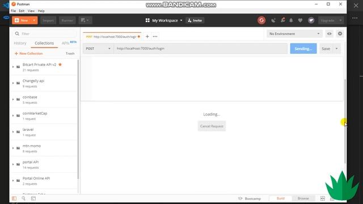Click the collections Filter search field
The height and width of the screenshot is (204, 363).
[x=45, y=34]
